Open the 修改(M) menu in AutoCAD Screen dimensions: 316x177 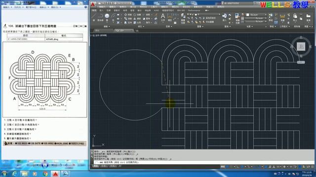(x=187, y=7)
